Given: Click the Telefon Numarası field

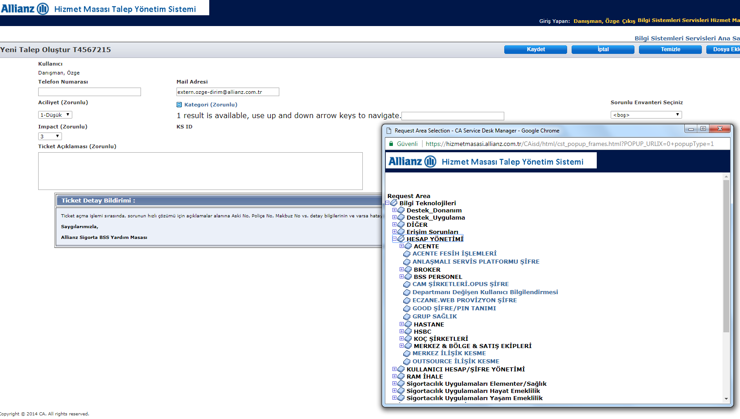Looking at the screenshot, I should click(x=89, y=92).
